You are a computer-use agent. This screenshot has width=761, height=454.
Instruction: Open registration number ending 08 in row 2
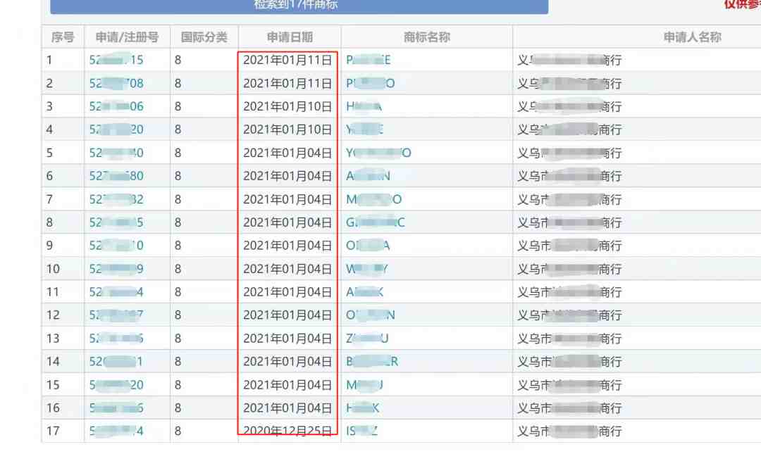(x=116, y=84)
